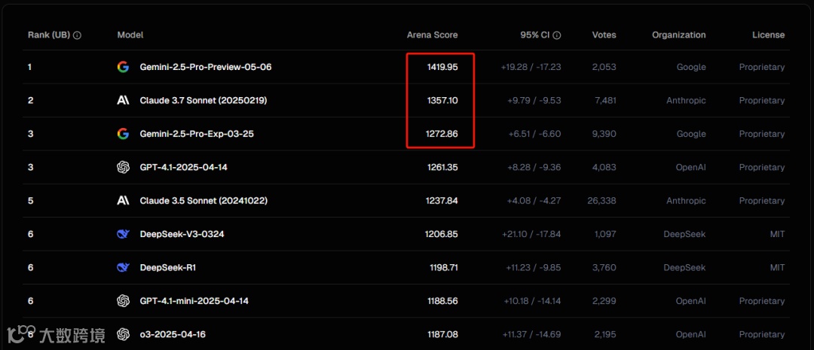This screenshot has height=350, width=814.
Task: Select the Arena Score 1198.71
Action: [x=443, y=267]
